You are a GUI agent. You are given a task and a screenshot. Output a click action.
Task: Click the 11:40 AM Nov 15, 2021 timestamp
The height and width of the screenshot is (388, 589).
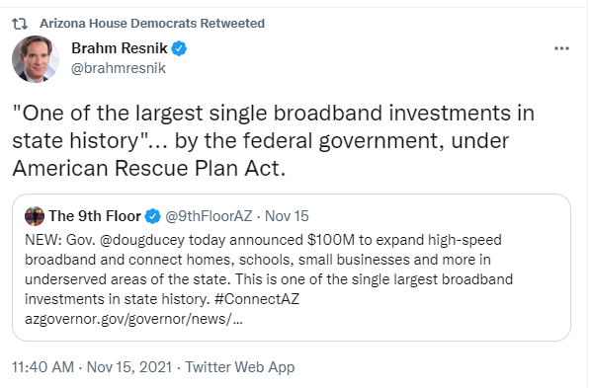coord(92,367)
